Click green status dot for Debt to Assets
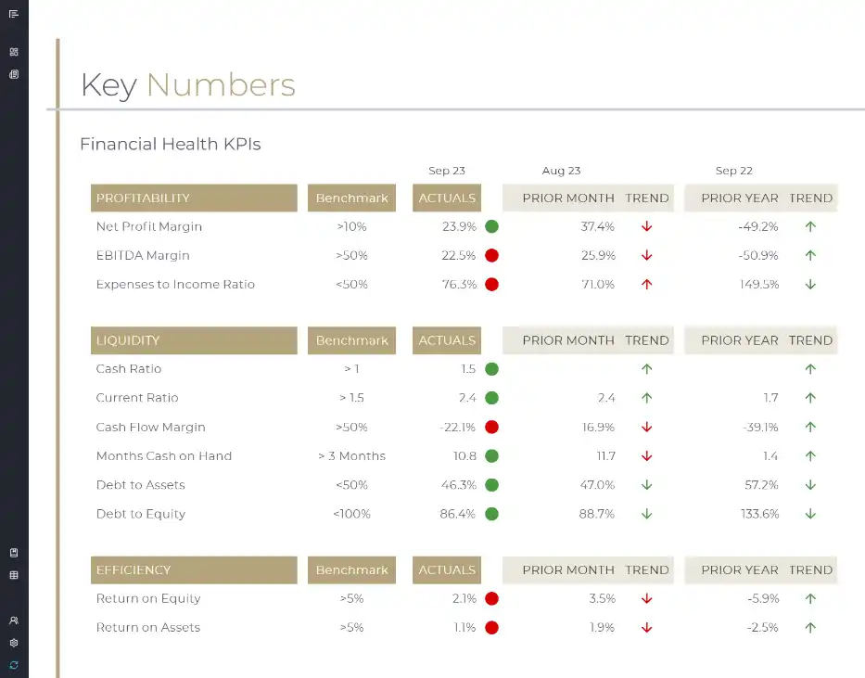This screenshot has width=865, height=678. [491, 485]
